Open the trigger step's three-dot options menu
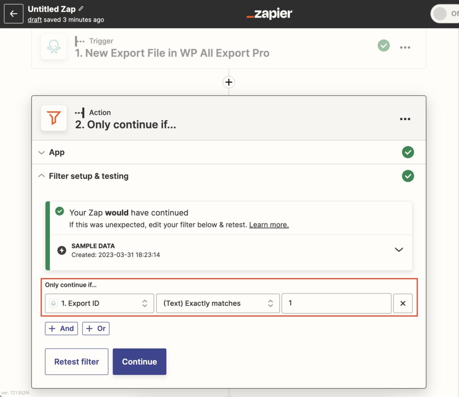Image resolution: width=459 pixels, height=397 pixels. (405, 47)
